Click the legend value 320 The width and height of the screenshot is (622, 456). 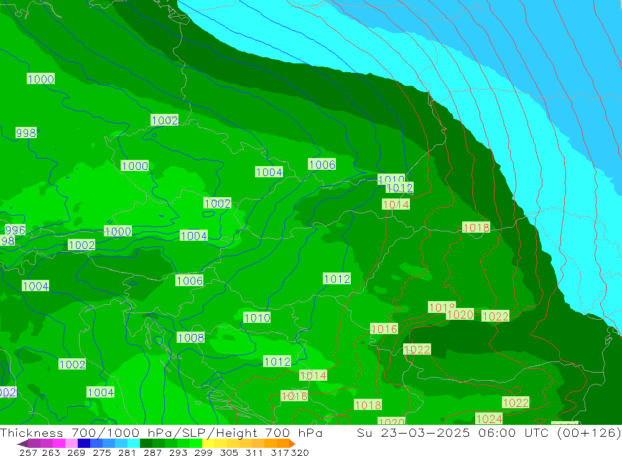point(299,452)
